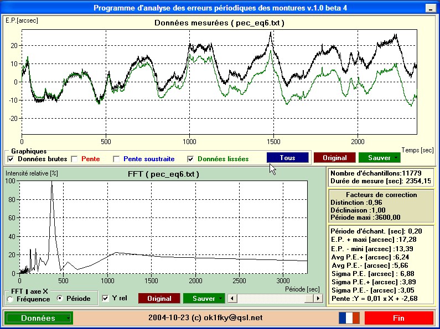Select the Fréquence radio button

click(x=10, y=299)
